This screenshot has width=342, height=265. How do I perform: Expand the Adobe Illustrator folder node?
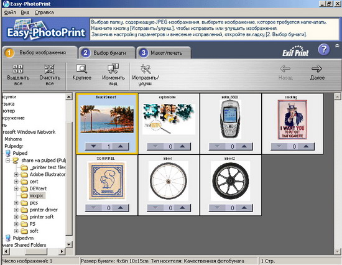click(16, 174)
